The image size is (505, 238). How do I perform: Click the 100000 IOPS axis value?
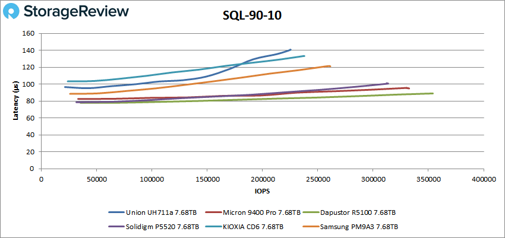(151, 179)
